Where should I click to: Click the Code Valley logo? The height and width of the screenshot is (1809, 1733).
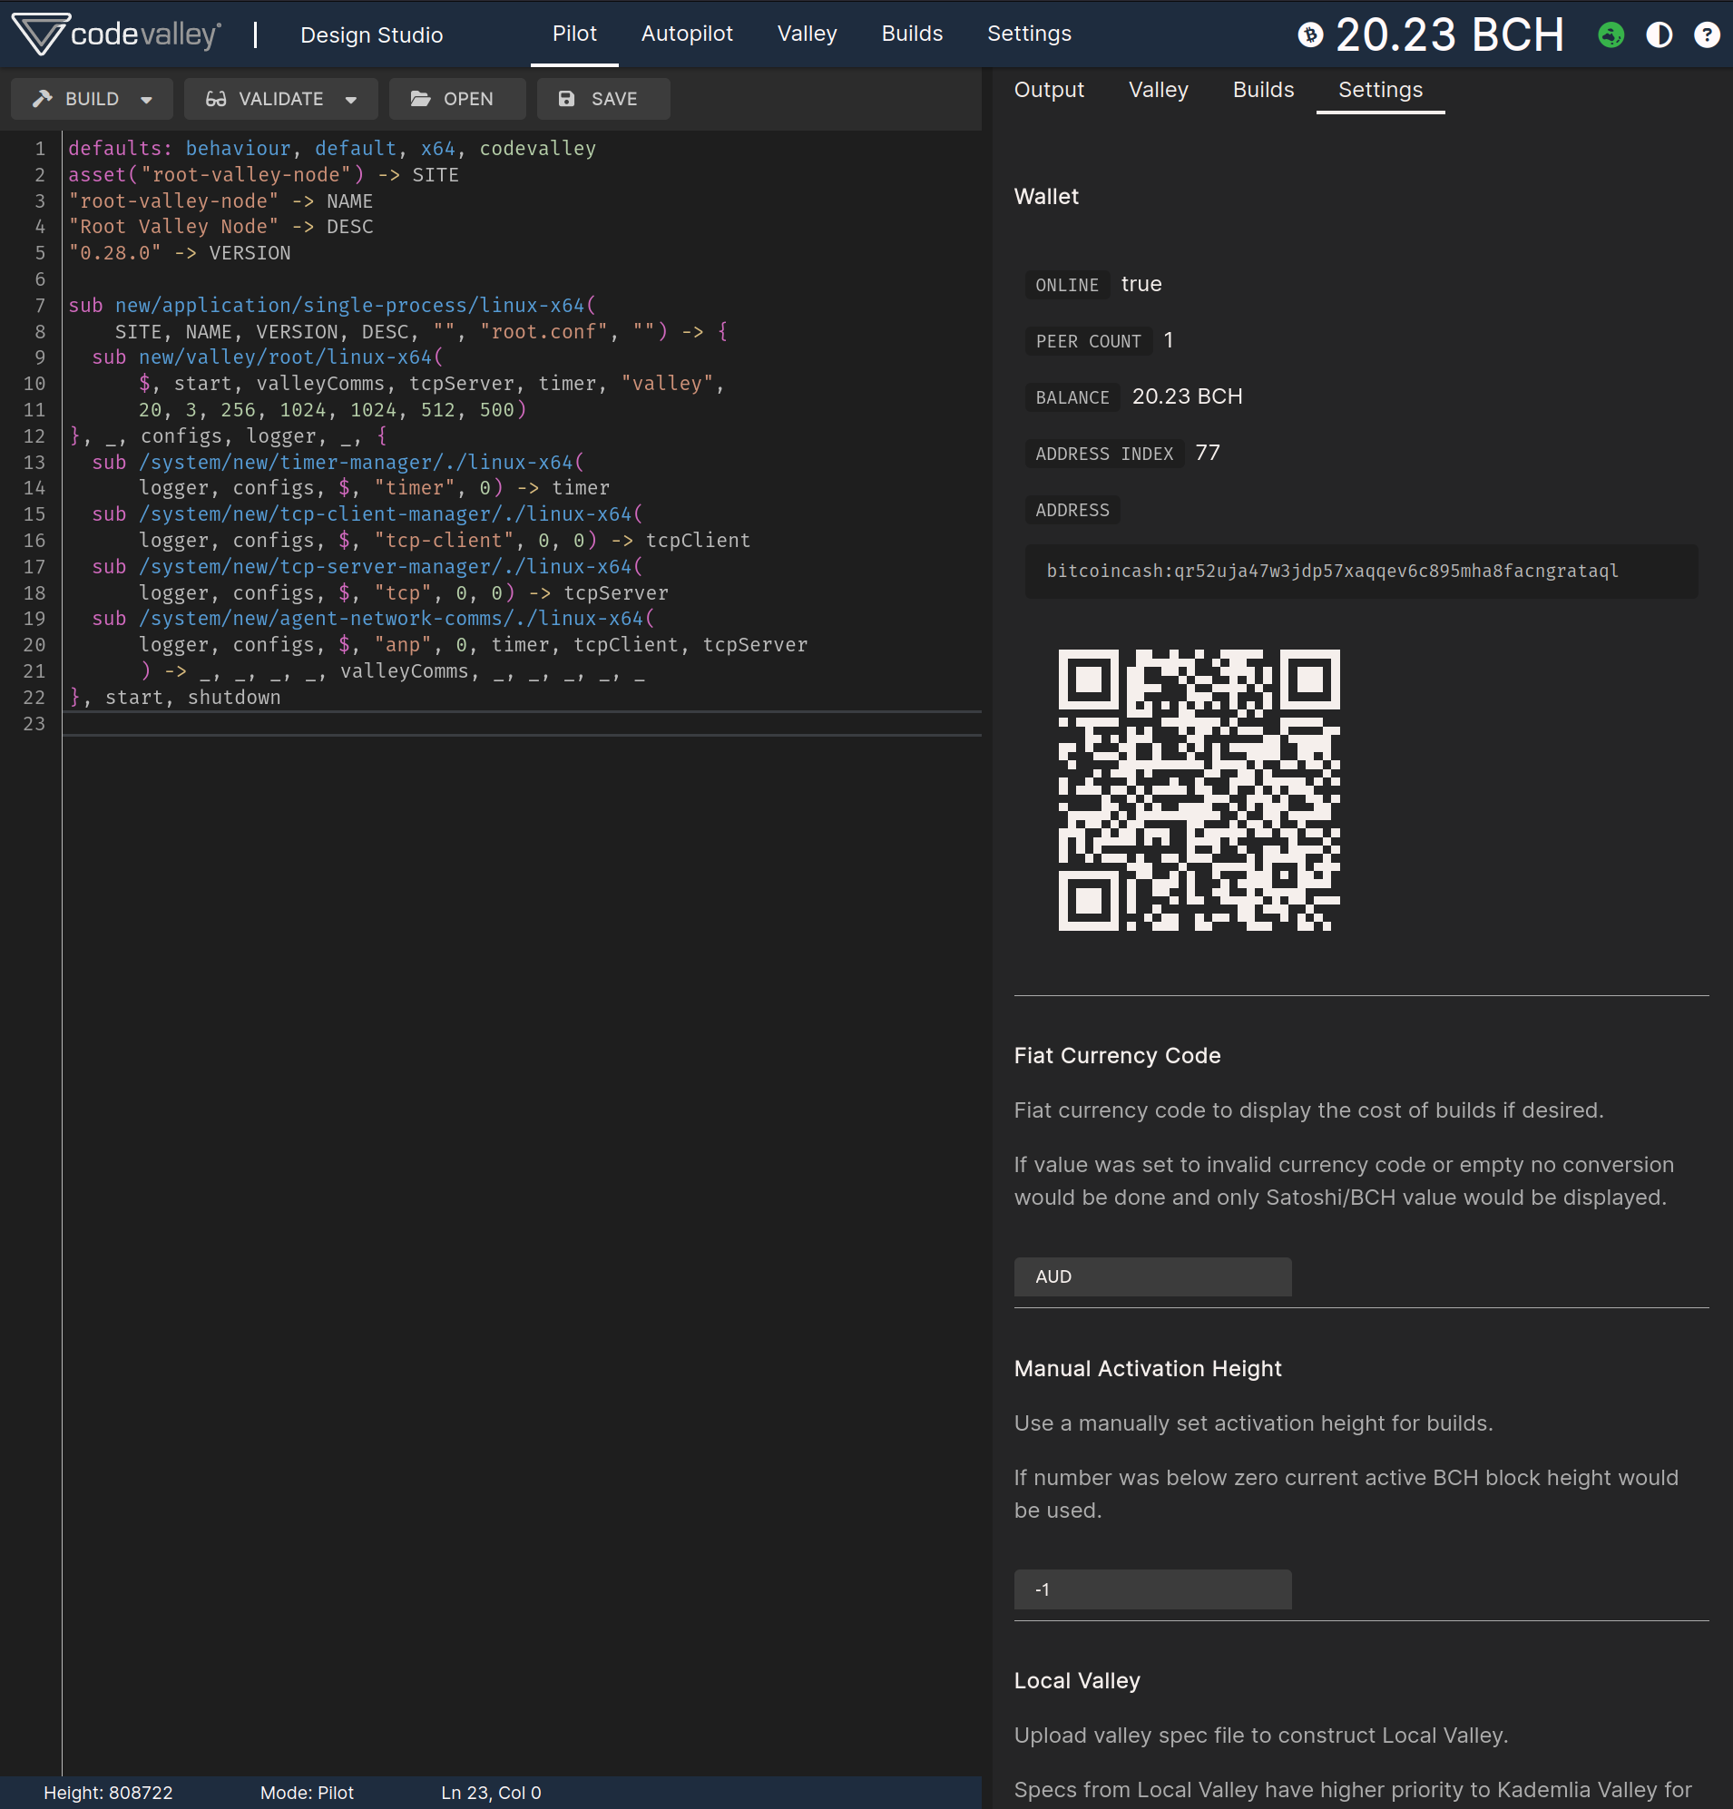point(116,34)
